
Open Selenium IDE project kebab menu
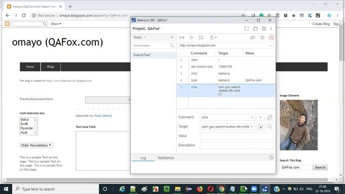[271, 29]
